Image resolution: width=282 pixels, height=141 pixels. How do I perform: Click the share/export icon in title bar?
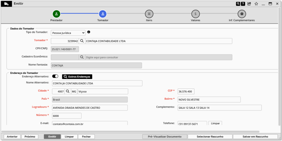249,4
